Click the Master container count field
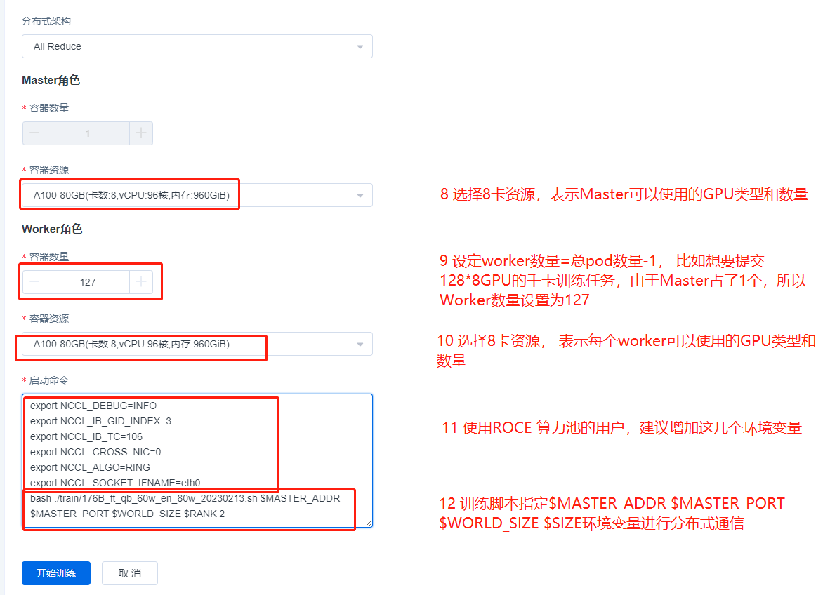830x595 pixels. 88,133
